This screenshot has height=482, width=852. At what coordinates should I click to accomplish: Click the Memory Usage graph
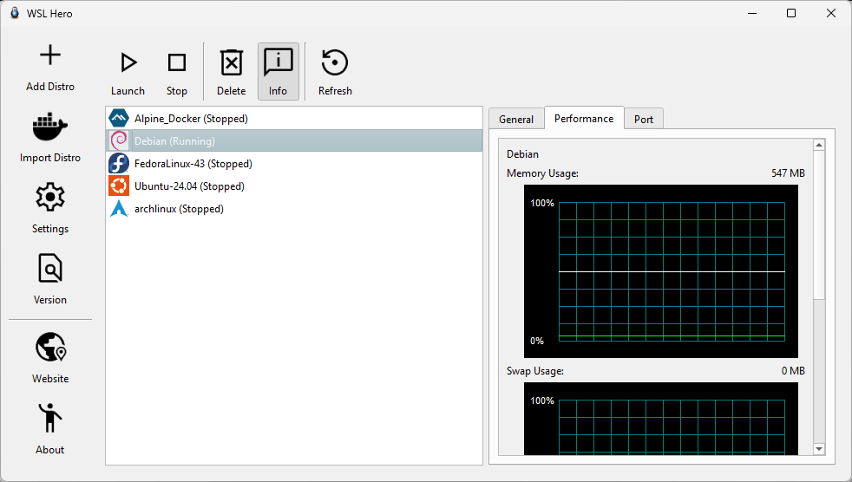coord(661,271)
